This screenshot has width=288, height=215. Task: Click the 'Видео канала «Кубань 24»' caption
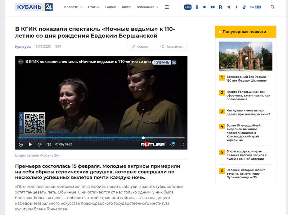[37, 155]
